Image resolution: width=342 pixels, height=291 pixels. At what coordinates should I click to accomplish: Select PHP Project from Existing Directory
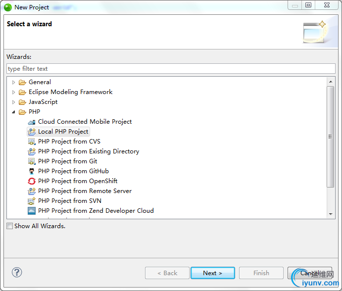click(89, 151)
